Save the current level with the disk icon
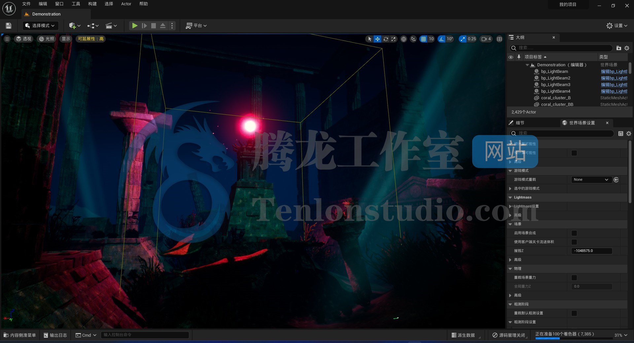This screenshot has height=343, width=634. (x=9, y=26)
